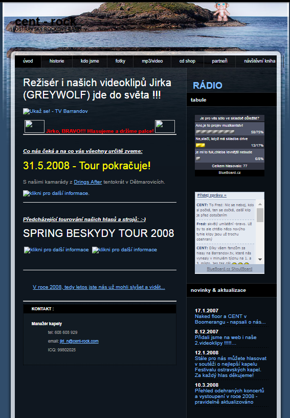
Task: Click the broken image right of Jirko BRAVO text
Action: pos(165,126)
